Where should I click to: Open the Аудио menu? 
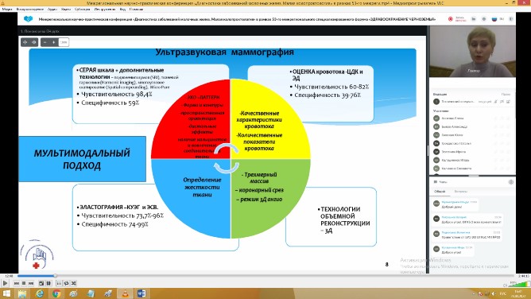(x=52, y=9)
